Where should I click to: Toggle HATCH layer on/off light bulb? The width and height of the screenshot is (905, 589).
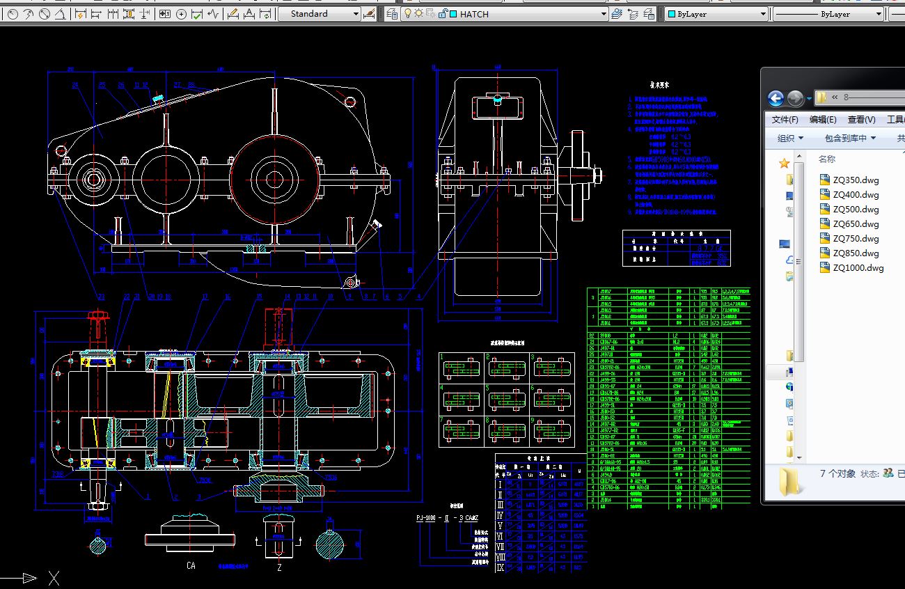pyautogui.click(x=407, y=14)
